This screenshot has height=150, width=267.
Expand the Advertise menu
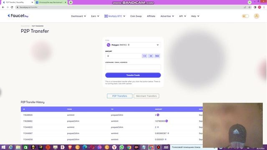167,16
